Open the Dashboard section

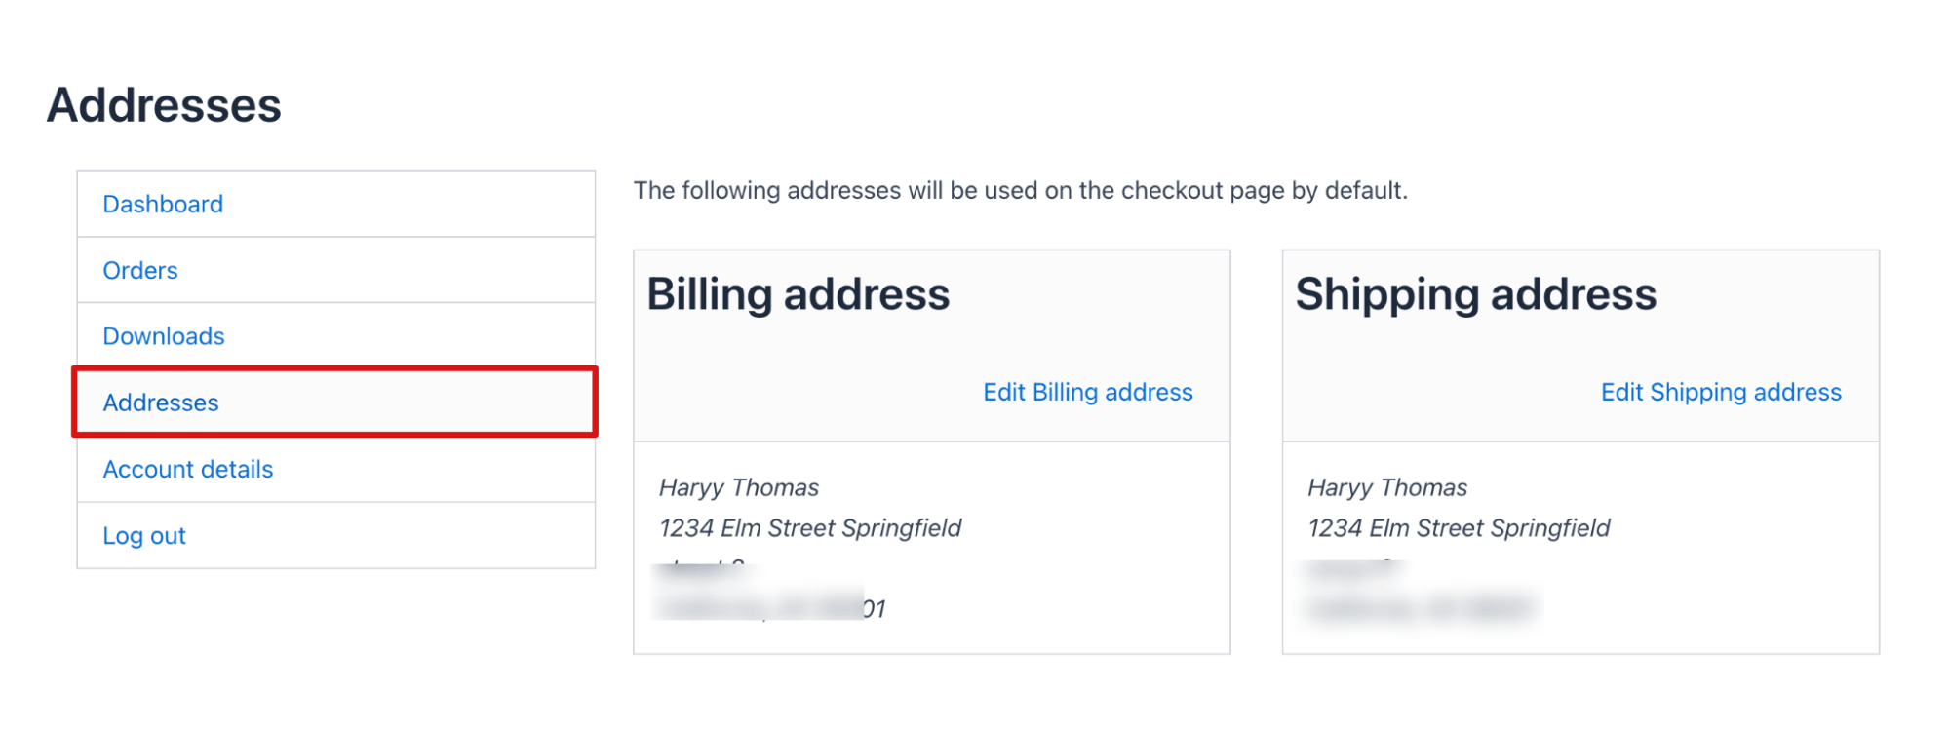(162, 204)
